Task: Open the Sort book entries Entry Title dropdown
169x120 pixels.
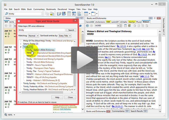Action: (x=65, y=36)
